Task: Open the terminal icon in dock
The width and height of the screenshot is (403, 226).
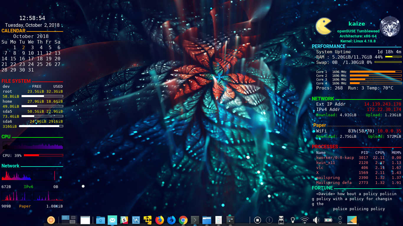Action: click(x=195, y=220)
